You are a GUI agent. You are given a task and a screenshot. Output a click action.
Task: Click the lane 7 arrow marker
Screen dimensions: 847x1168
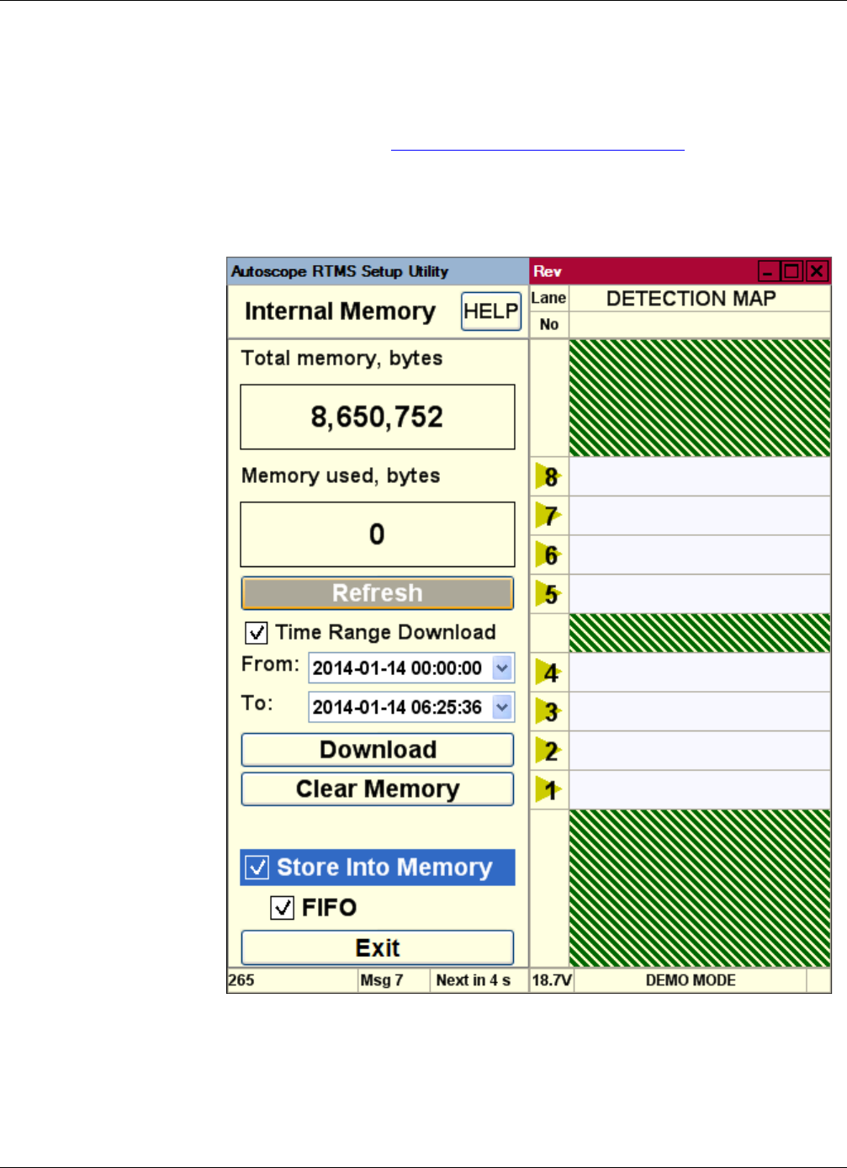548,516
